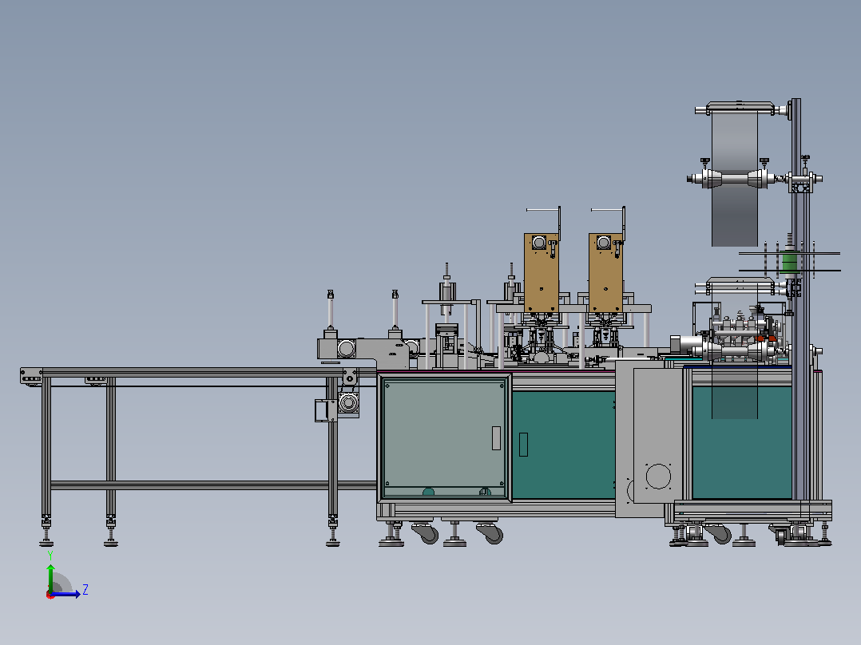861x645 pixels.
Task: Select the circular cutout on the gray side panel
Action: tap(658, 476)
